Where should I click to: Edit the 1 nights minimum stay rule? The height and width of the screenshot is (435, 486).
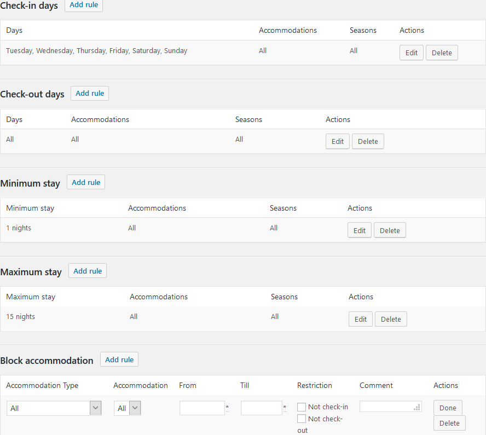pyautogui.click(x=360, y=230)
